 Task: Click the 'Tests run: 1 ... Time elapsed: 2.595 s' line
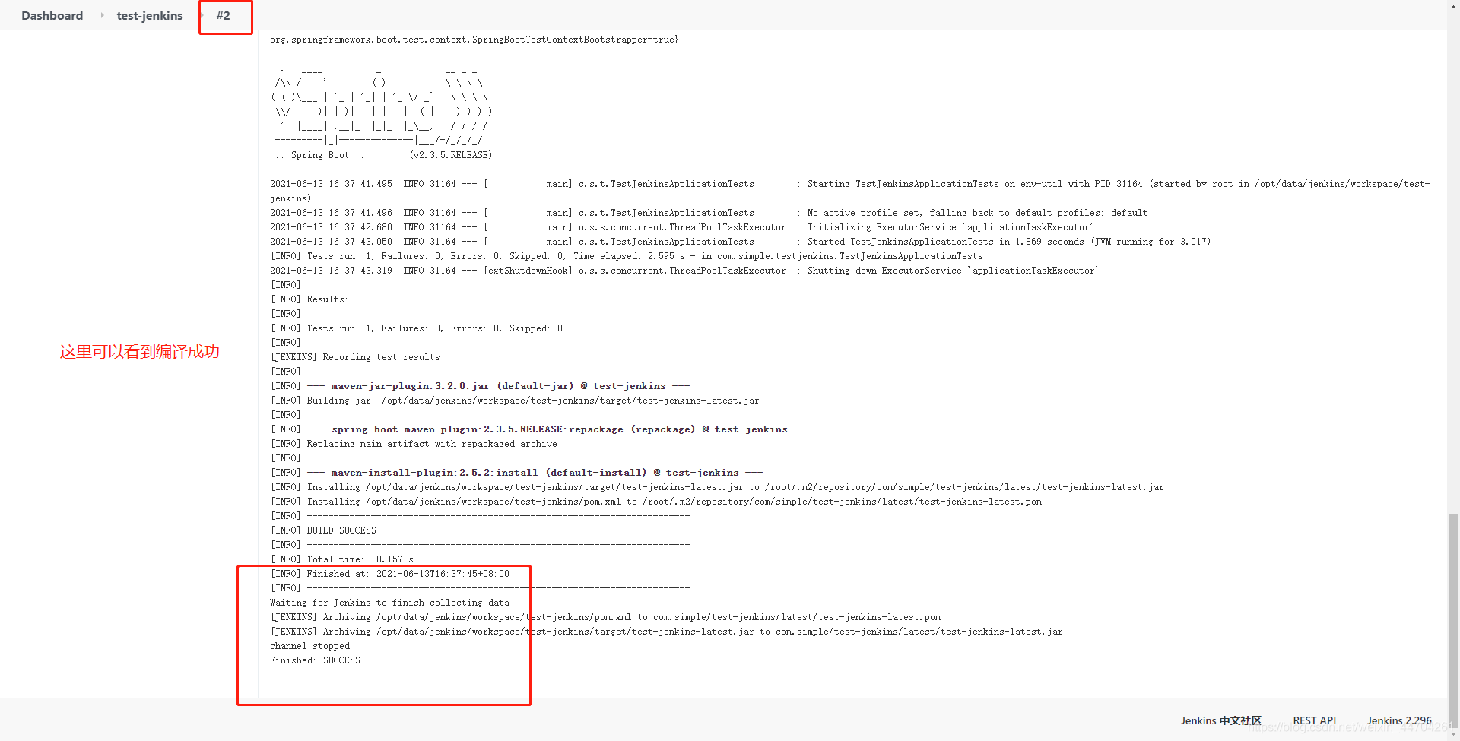(627, 256)
